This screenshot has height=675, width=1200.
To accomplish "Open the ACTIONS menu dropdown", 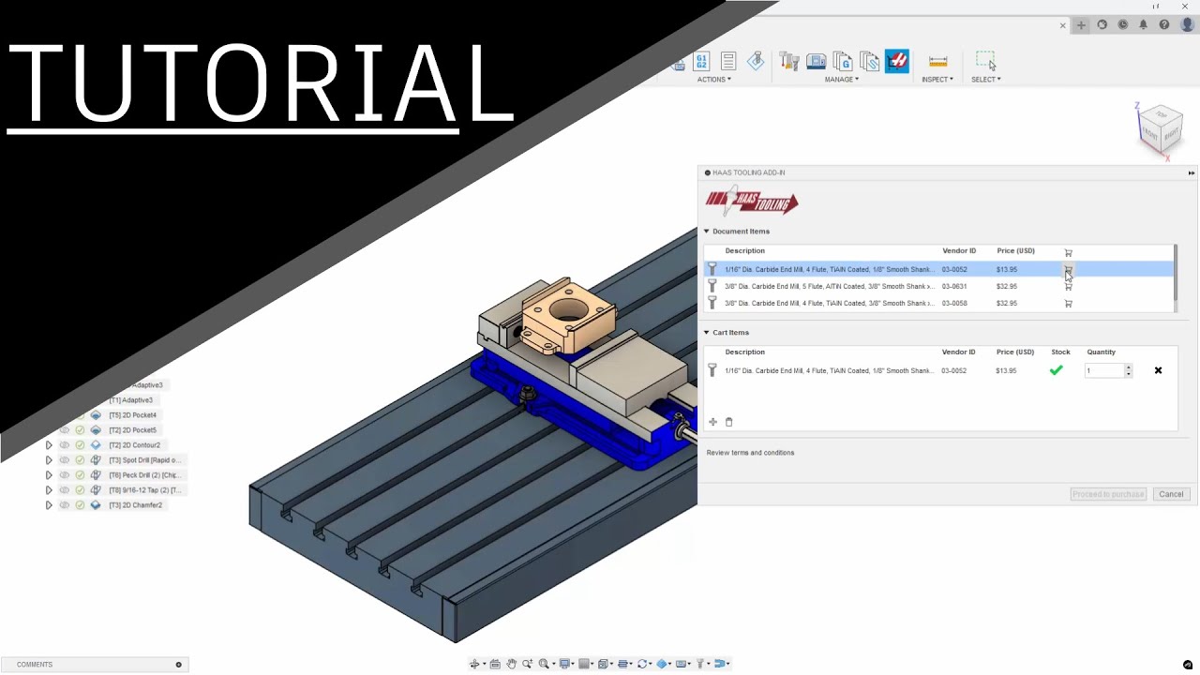I will point(714,80).
